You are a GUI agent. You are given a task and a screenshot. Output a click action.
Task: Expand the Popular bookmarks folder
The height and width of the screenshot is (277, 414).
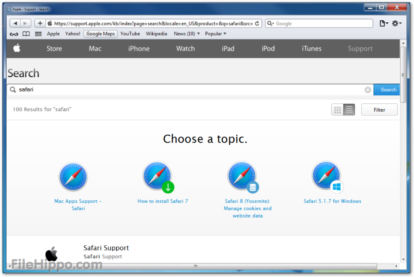tap(215, 34)
